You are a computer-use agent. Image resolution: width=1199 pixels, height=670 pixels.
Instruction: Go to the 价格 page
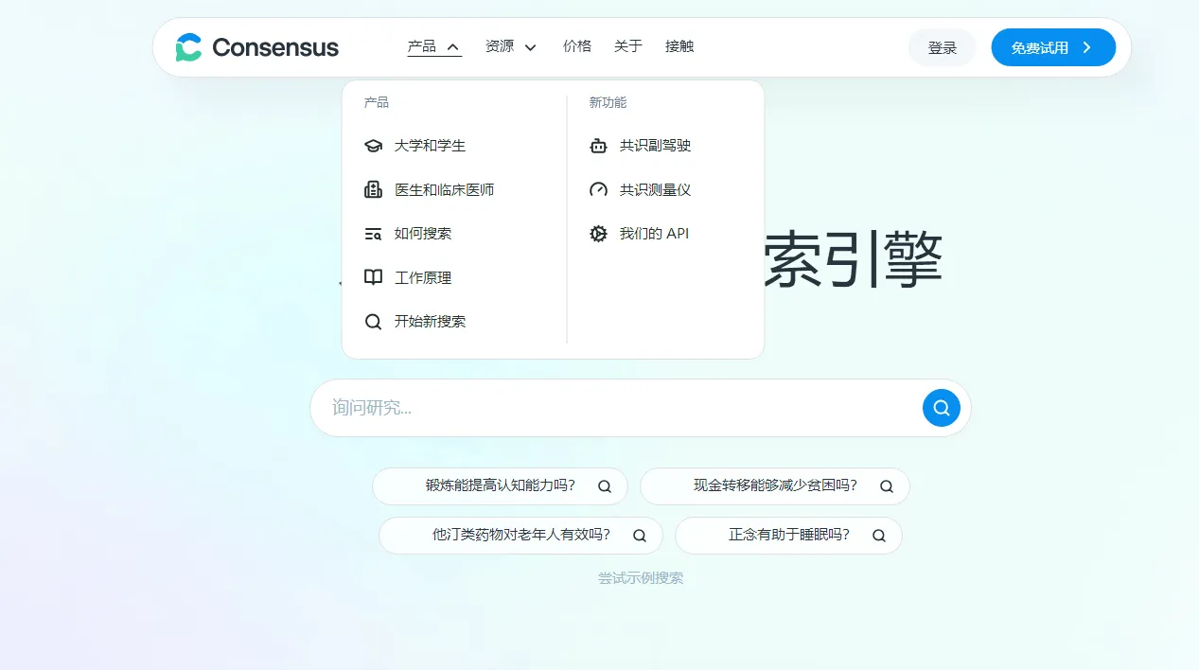click(x=577, y=46)
